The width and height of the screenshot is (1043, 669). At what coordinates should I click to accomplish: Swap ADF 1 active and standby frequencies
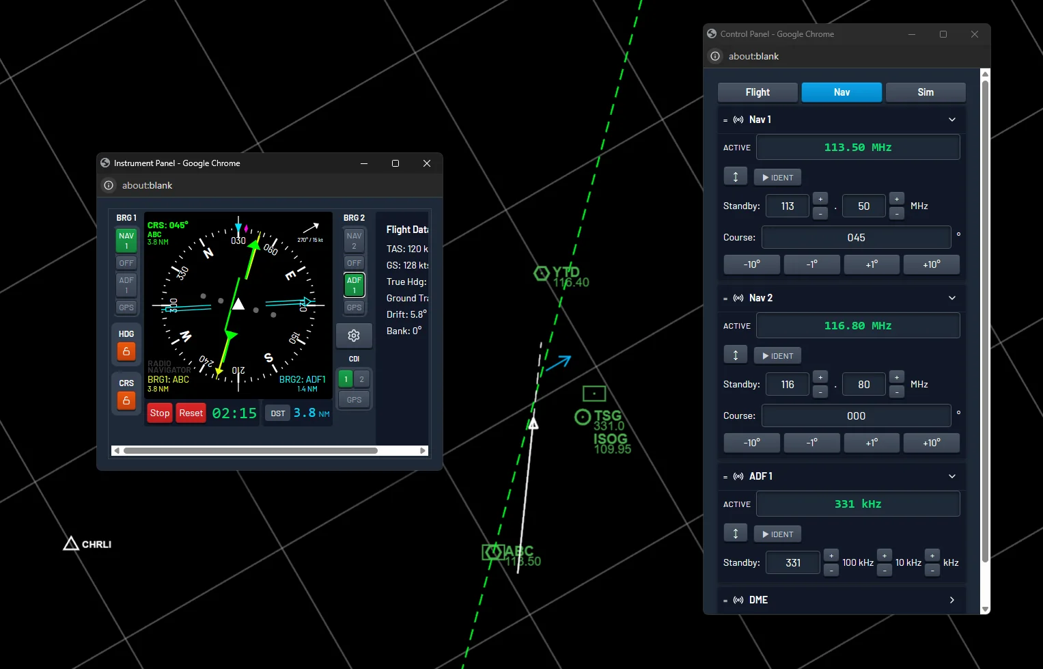(x=736, y=534)
